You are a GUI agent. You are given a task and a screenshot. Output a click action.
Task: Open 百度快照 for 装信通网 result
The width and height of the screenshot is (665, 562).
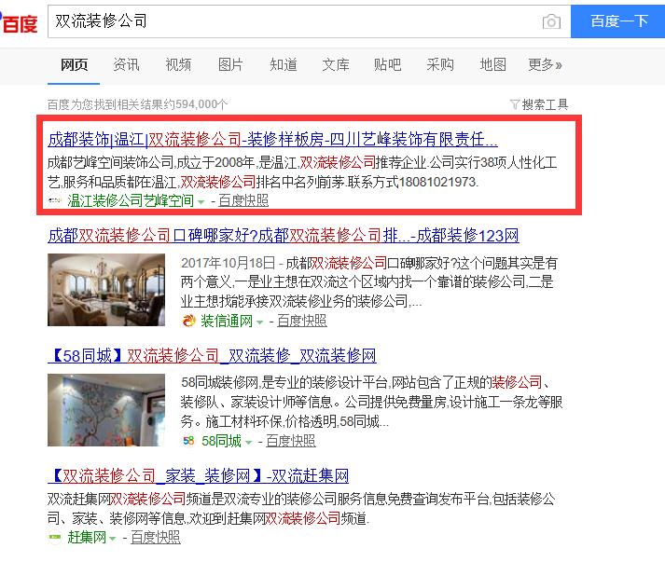tap(302, 321)
